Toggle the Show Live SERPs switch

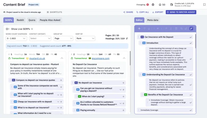(8, 29)
